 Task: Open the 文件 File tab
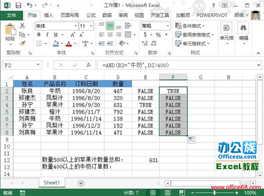point(11,15)
